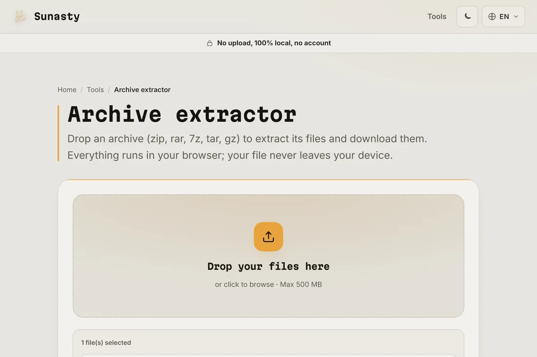Image resolution: width=537 pixels, height=357 pixels.
Task: Go to Tools in breadcrumb
Action: [x=95, y=90]
